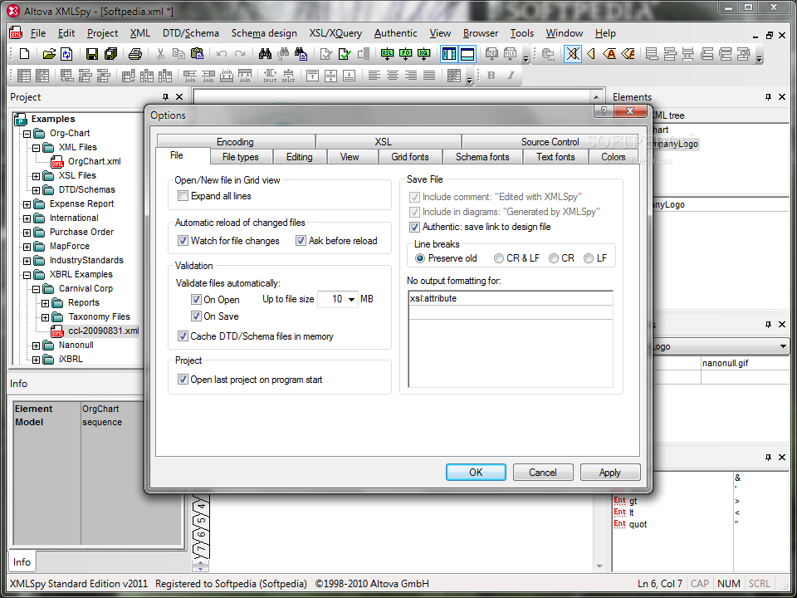This screenshot has height=598, width=797.
Task: Select the Preserve old radio button
Action: [420, 258]
